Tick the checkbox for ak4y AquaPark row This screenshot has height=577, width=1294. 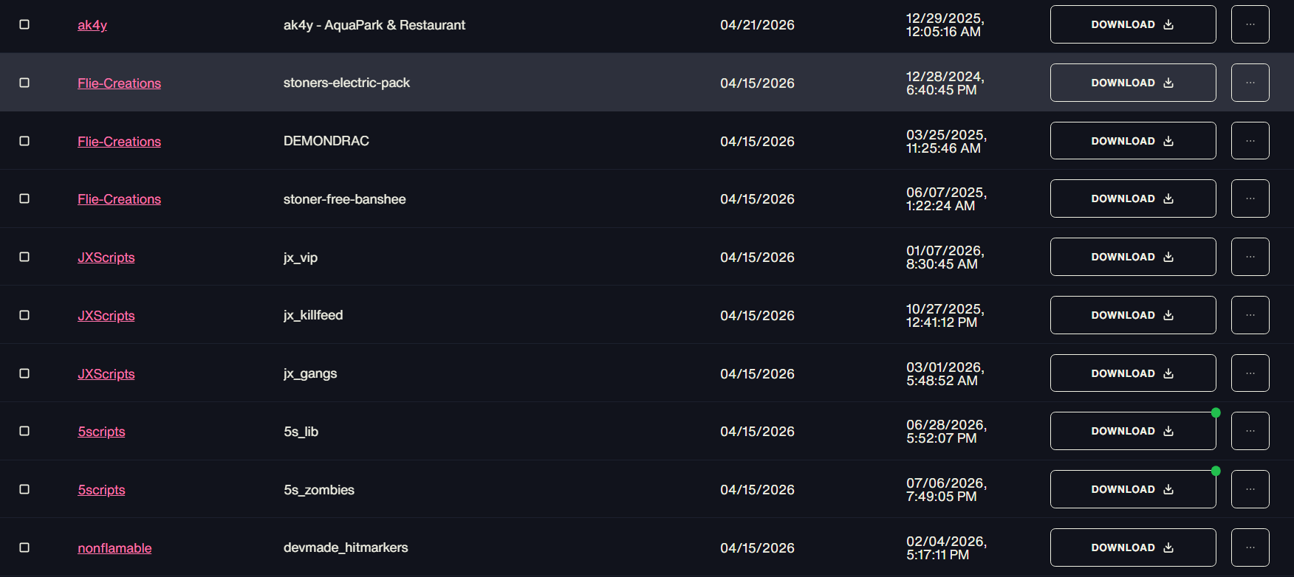24,24
